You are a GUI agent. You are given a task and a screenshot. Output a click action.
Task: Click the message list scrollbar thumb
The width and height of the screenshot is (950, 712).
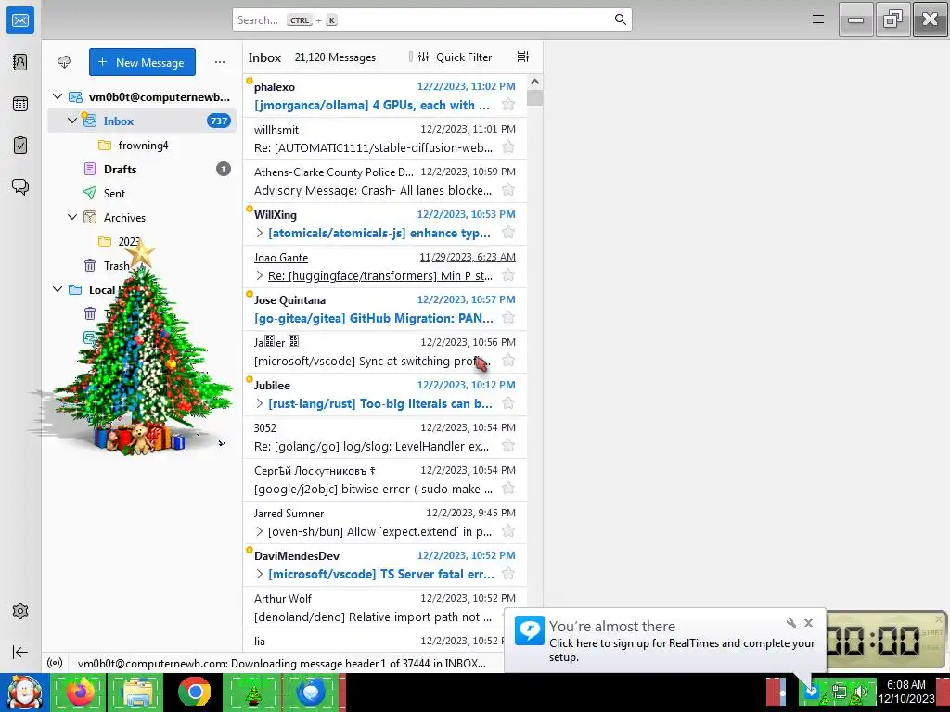coord(534,98)
